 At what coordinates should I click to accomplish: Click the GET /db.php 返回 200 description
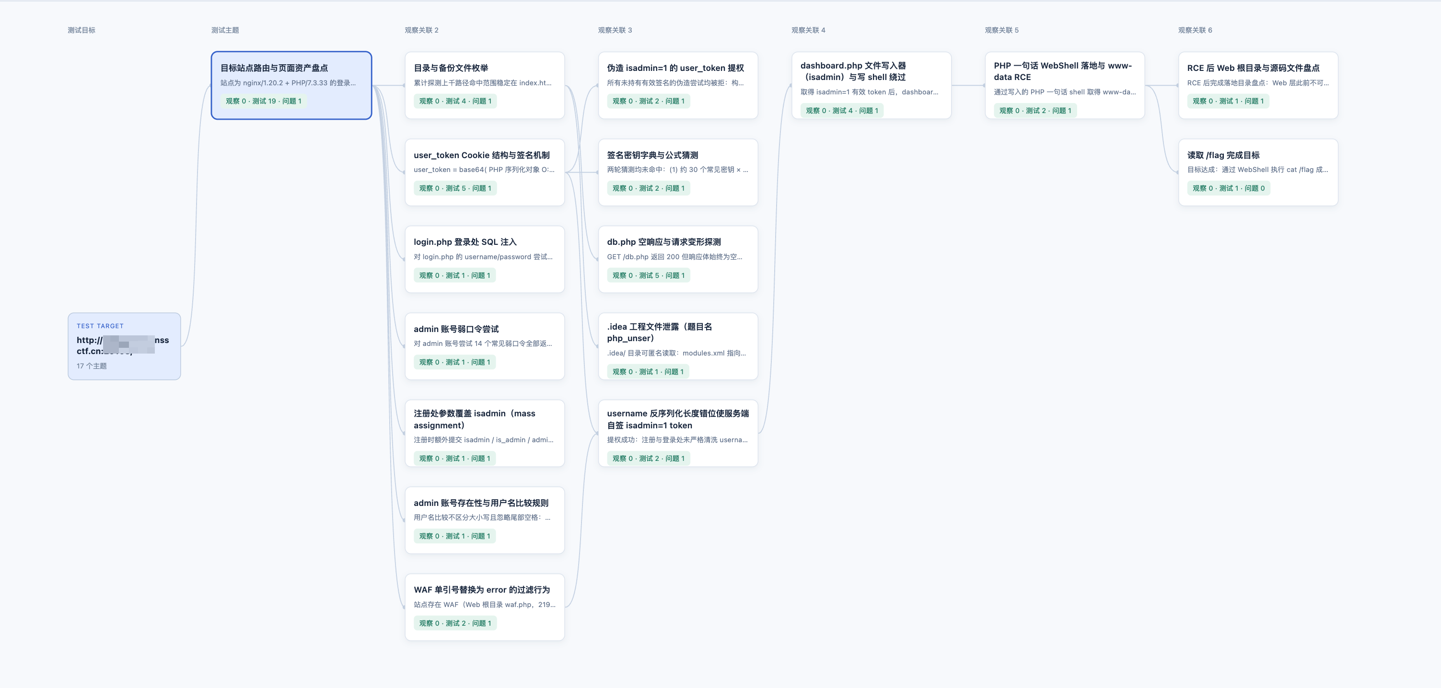click(x=674, y=256)
